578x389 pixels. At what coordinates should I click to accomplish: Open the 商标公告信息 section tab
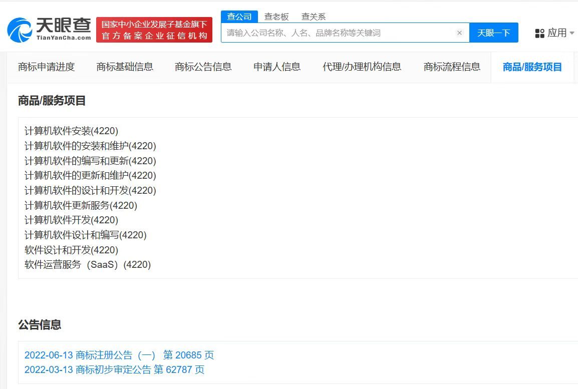click(x=203, y=67)
